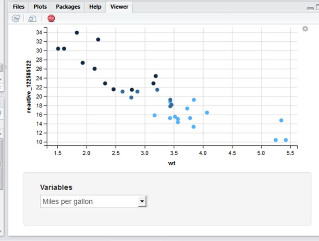Switch to the Plots tab
Viewport: 319px width, 241px height.
pos(40,6)
